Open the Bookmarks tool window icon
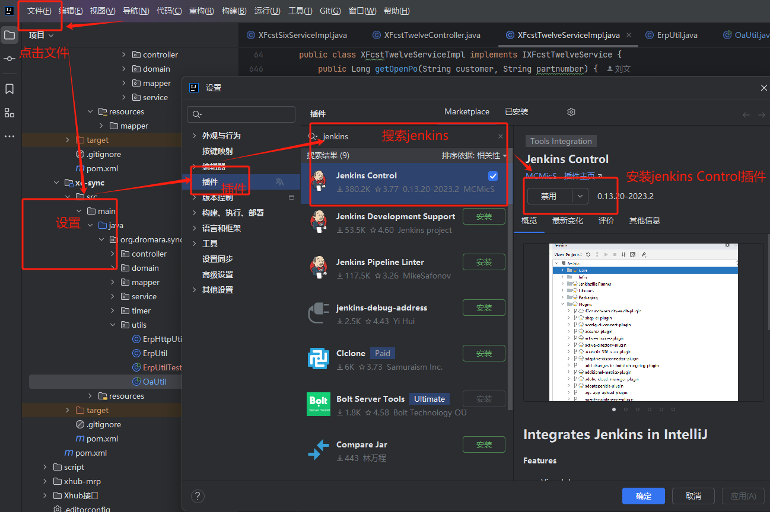Image resolution: width=770 pixels, height=512 pixels. pos(9,89)
